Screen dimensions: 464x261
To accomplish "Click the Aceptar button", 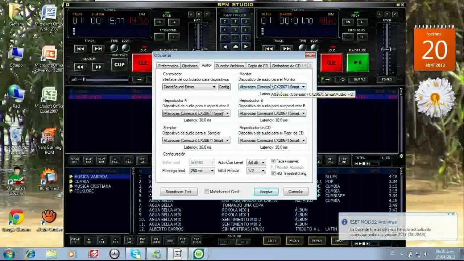I will coord(266,192).
